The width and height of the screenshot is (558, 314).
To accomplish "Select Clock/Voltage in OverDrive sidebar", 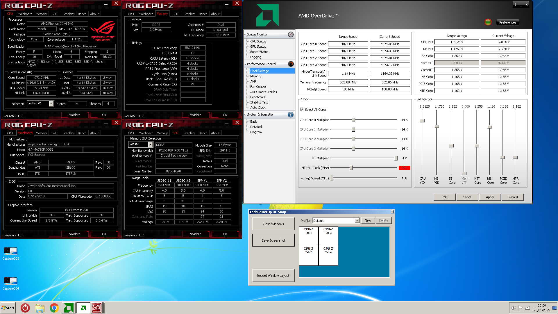I will [260, 71].
